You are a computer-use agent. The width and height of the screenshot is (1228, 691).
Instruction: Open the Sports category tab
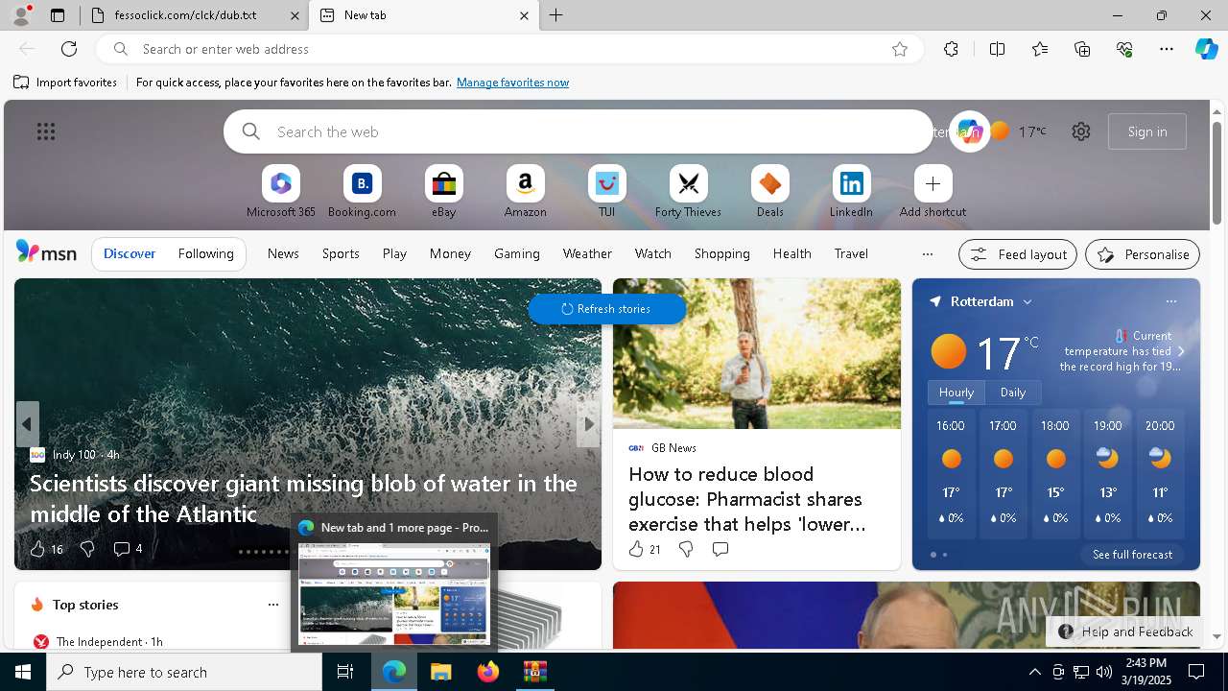pos(341,254)
